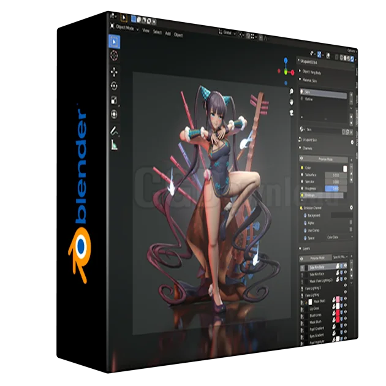Select the Emission channel row
The width and height of the screenshot is (386, 386).
[x=321, y=195]
